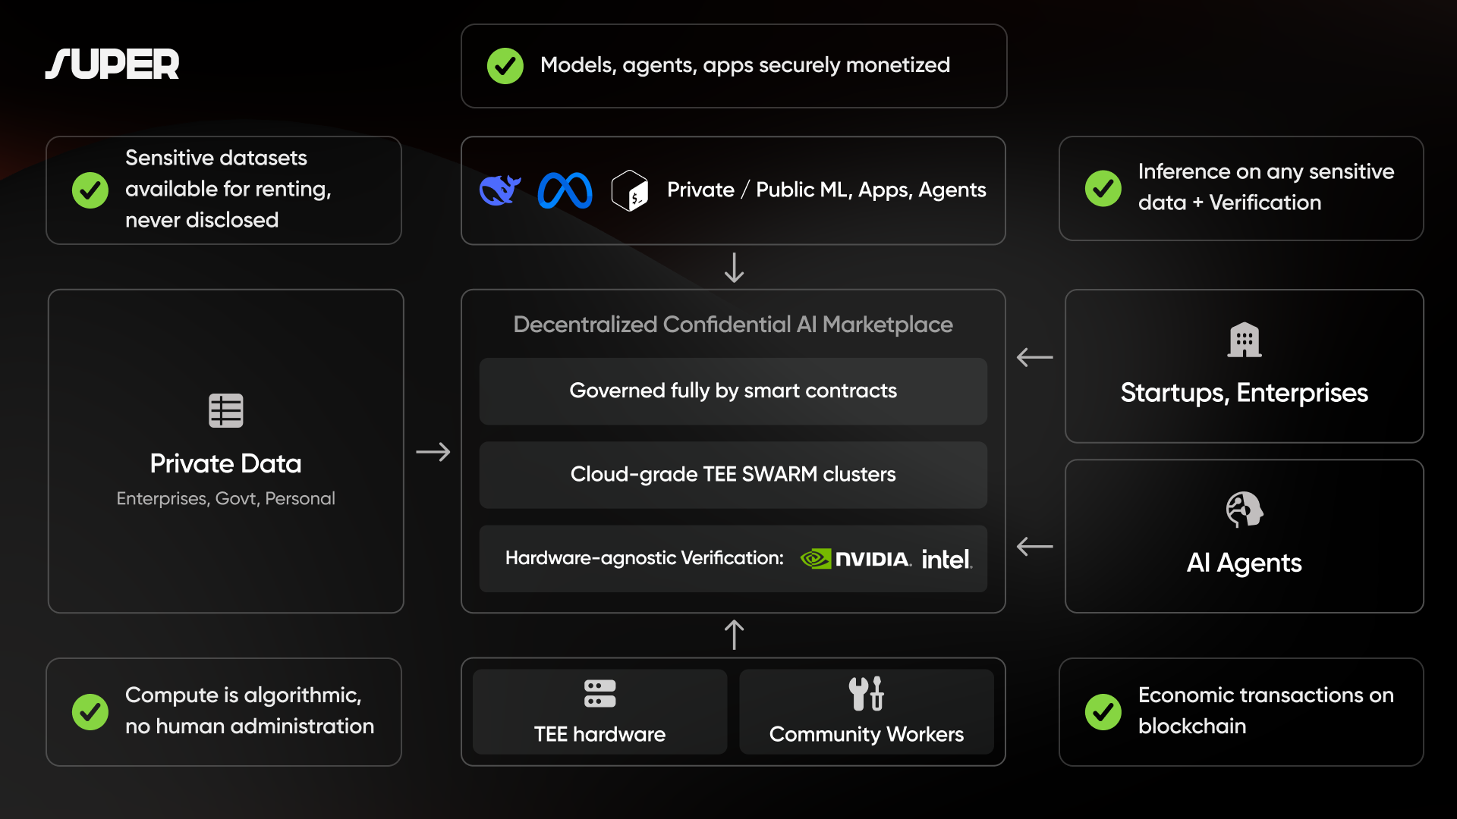Click the AI Agents head icon
Image resolution: width=1457 pixels, height=819 pixels.
tap(1245, 510)
